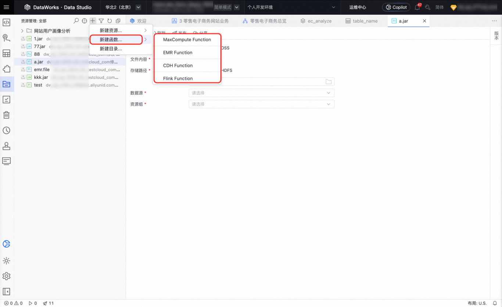
Task: Open the checklist sidebar icon
Action: [6, 99]
